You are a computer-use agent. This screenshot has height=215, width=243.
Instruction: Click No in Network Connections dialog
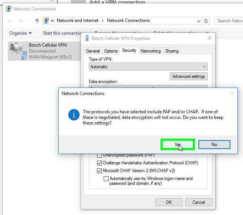[214, 145]
